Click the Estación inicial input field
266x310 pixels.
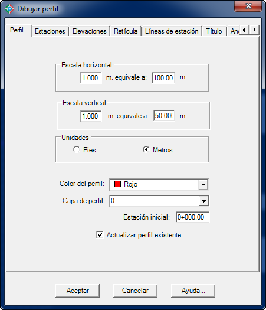[x=192, y=217]
